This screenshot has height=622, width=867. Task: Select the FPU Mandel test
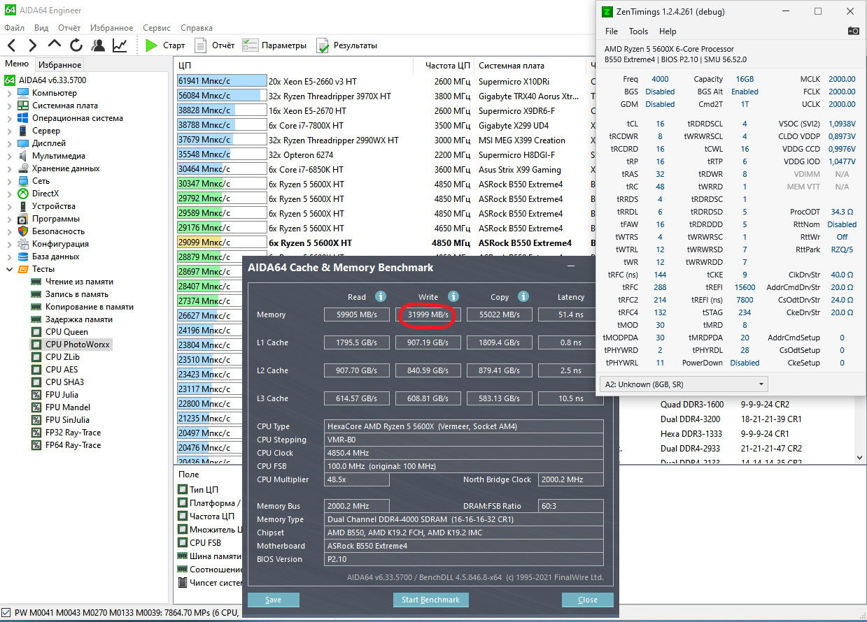pos(67,407)
